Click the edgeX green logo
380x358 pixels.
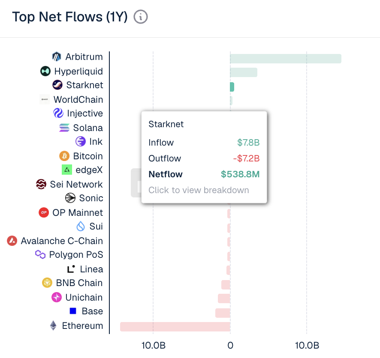(67, 170)
